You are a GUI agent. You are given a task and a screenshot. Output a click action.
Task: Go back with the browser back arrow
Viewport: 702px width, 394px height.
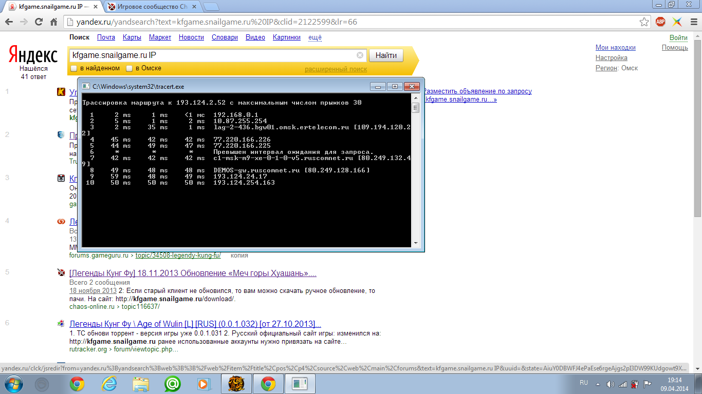point(9,22)
